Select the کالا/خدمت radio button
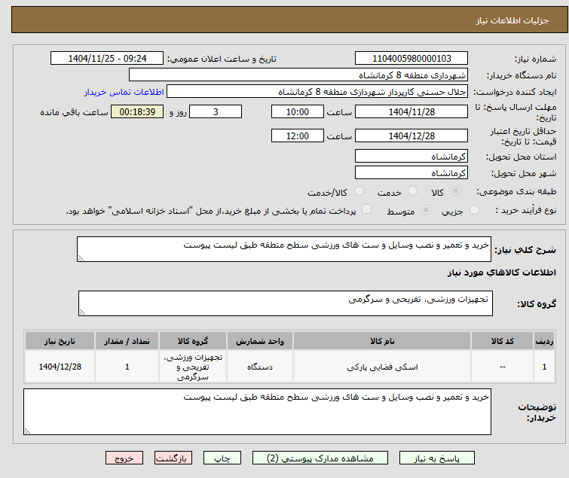Image resolution: width=569 pixels, height=478 pixels. tap(359, 191)
